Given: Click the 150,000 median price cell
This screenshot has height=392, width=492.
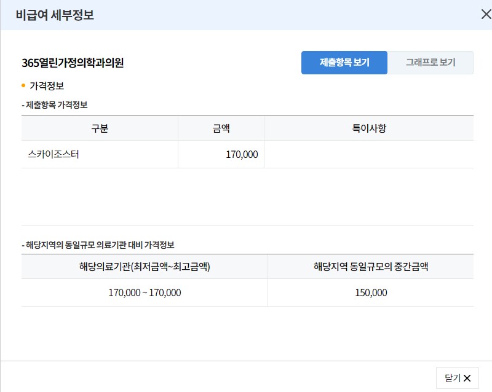Looking at the screenshot, I should pos(371,292).
